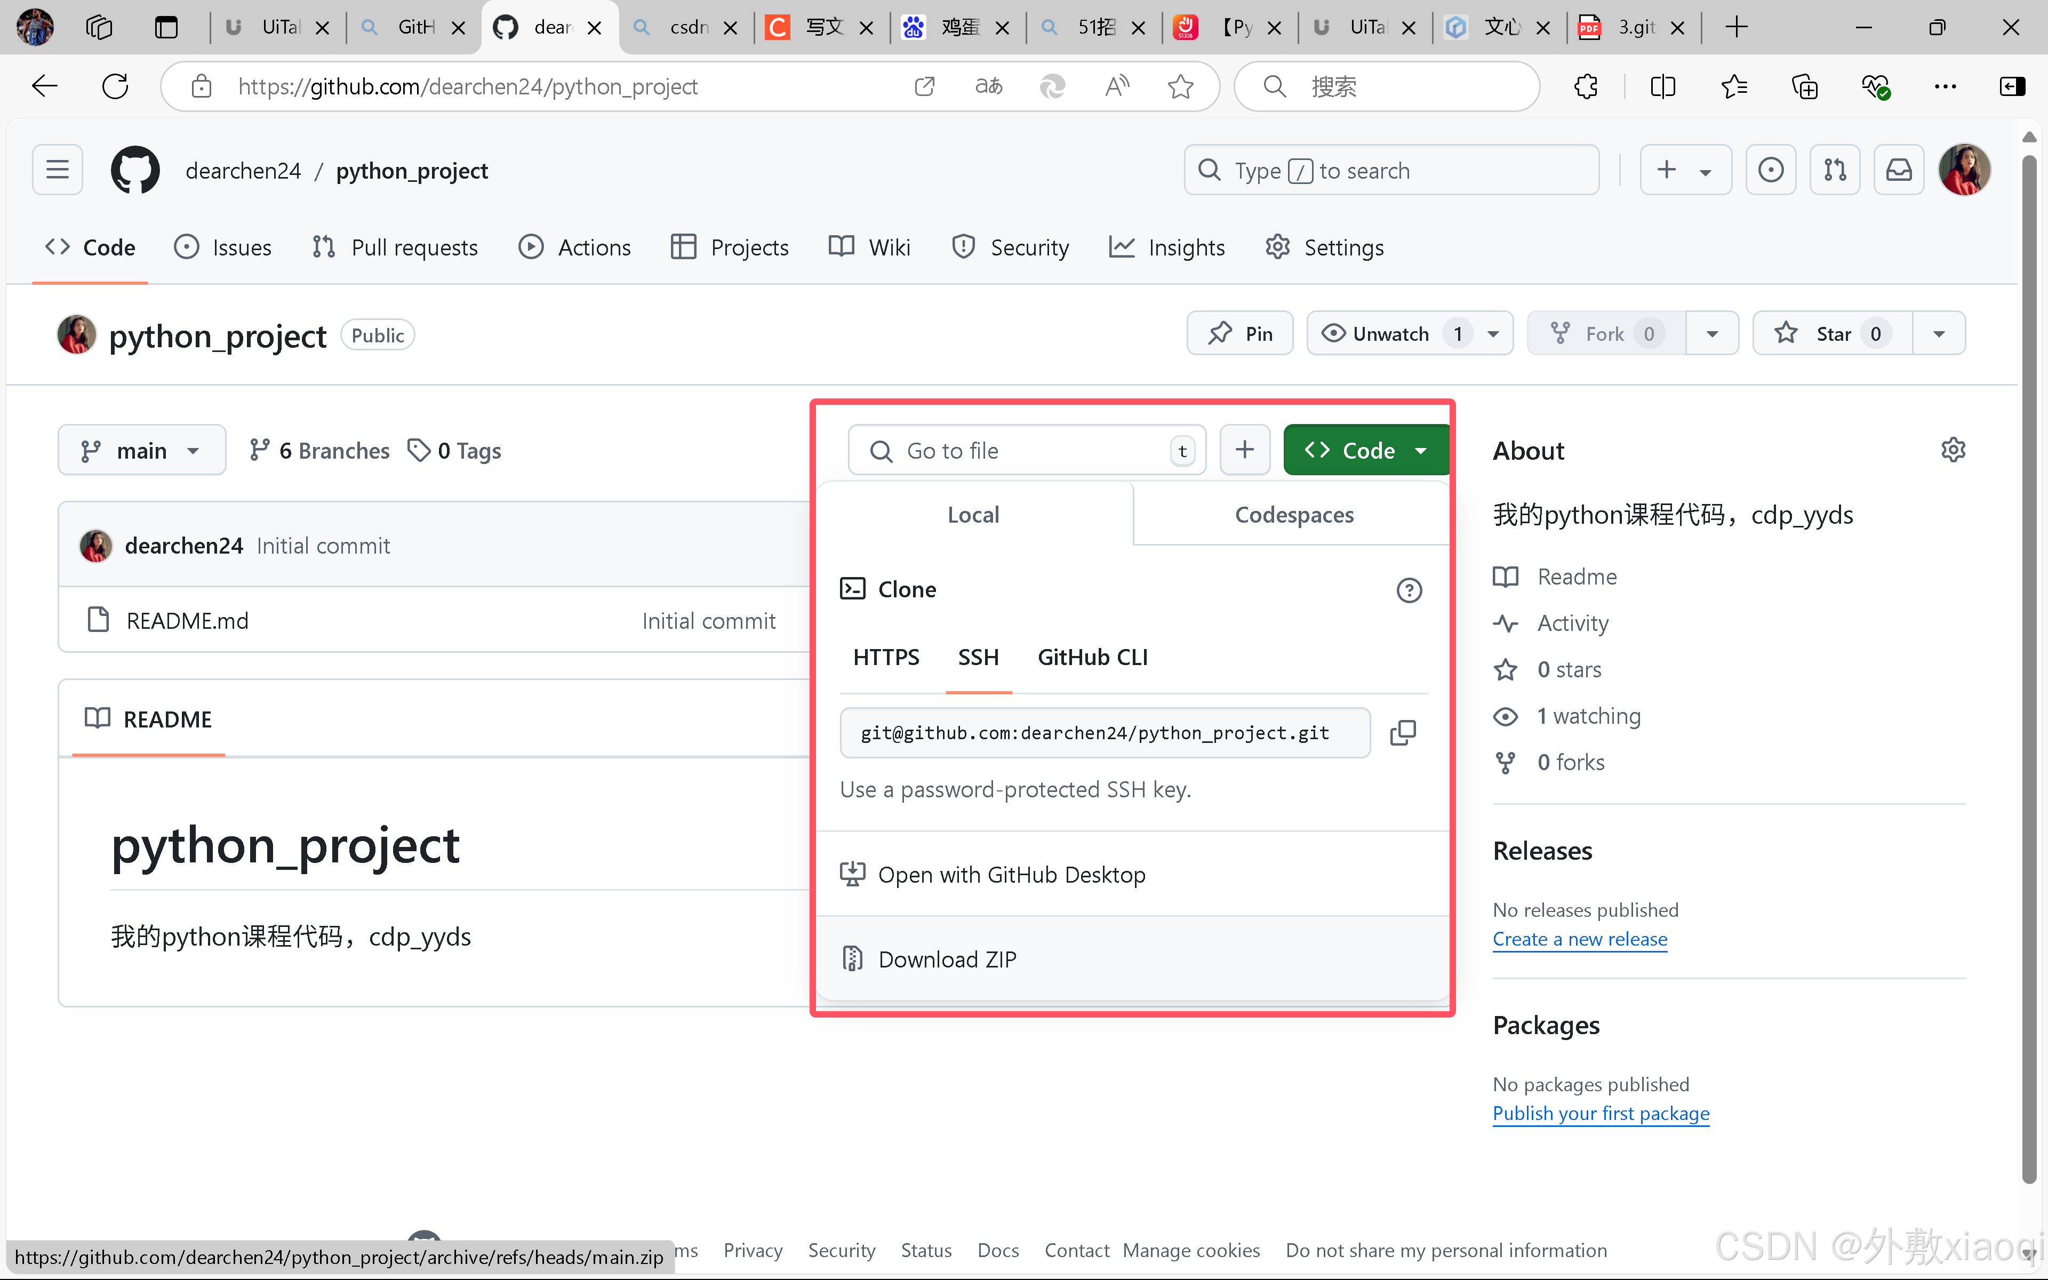Viewport: 2048px width, 1280px height.
Task: View pull requests via top-right icon
Action: (1836, 169)
